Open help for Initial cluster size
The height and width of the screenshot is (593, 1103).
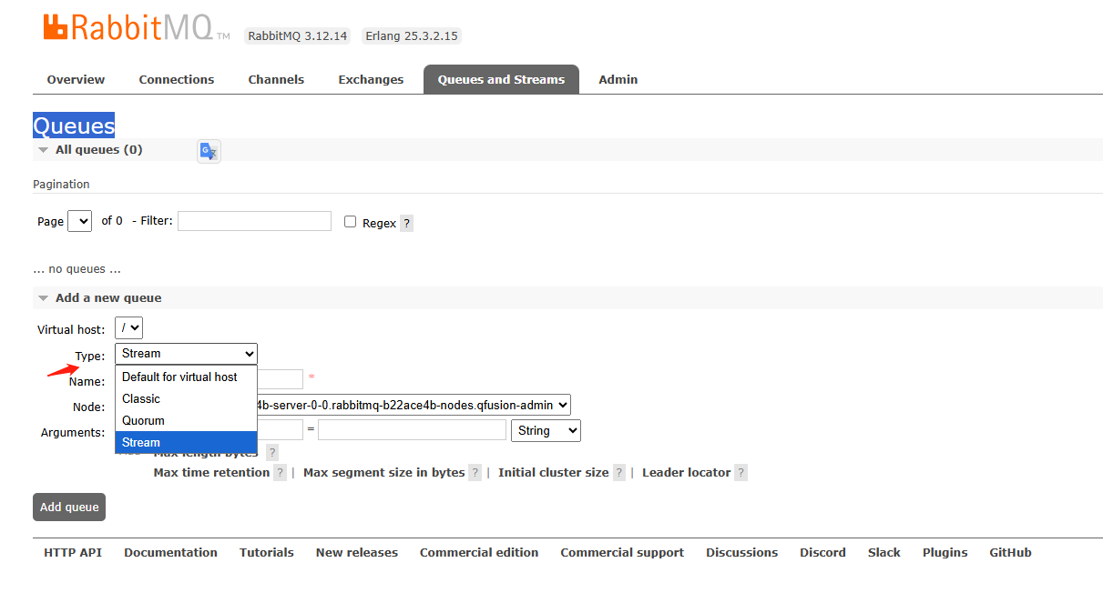point(618,472)
